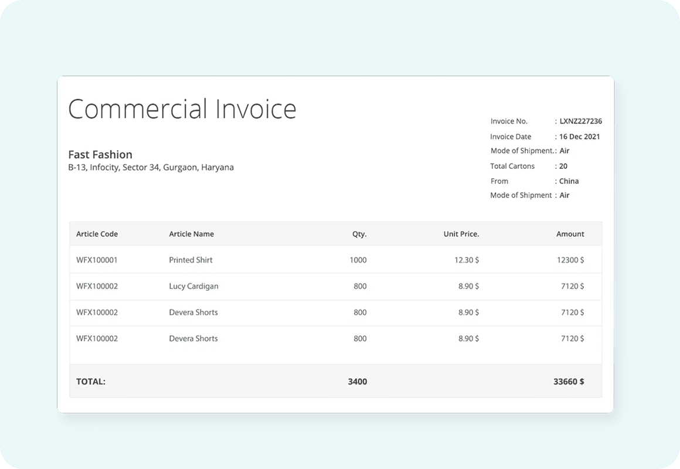Click the Article Name column header

[191, 234]
